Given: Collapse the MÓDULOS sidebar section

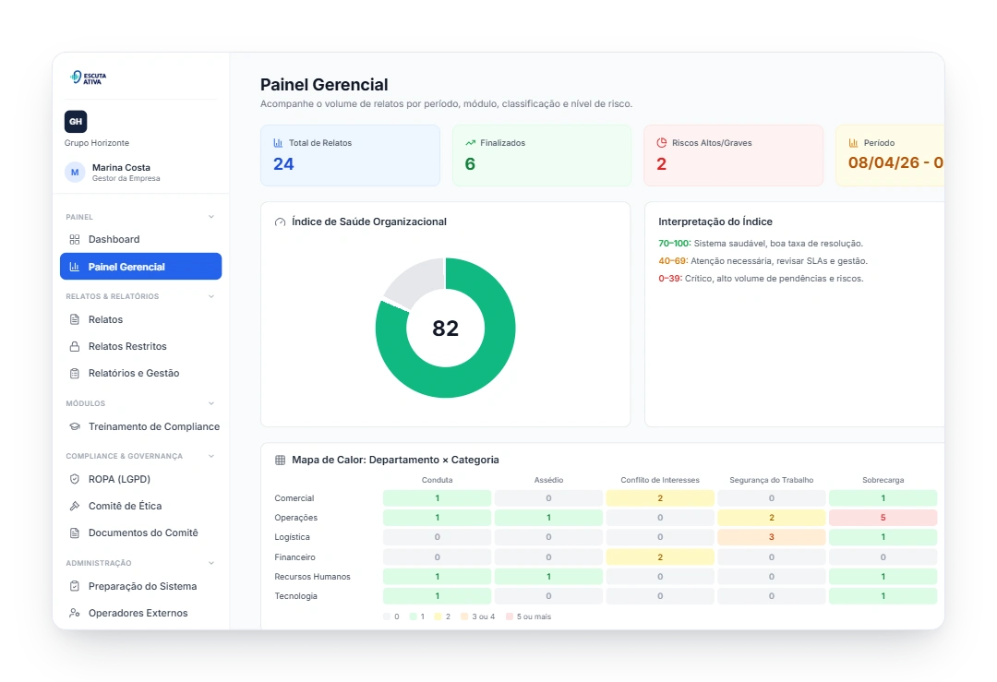Looking at the screenshot, I should (211, 403).
